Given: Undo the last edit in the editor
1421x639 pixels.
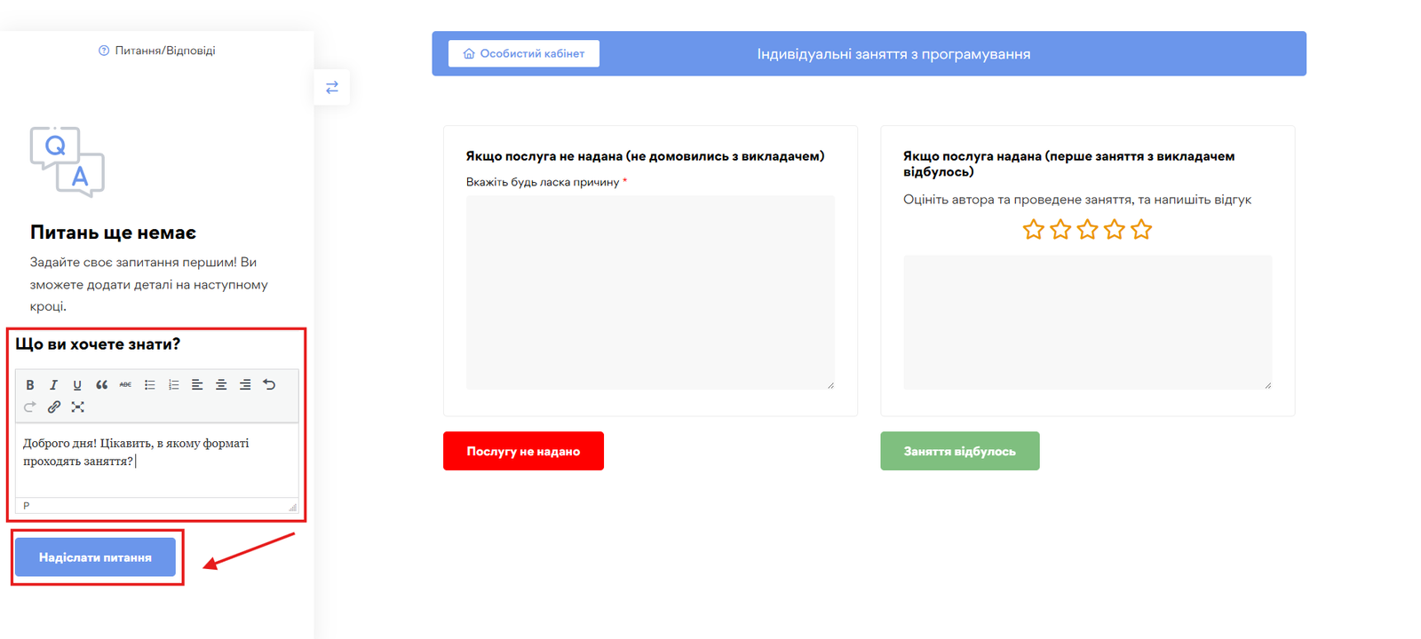Looking at the screenshot, I should click(x=269, y=385).
